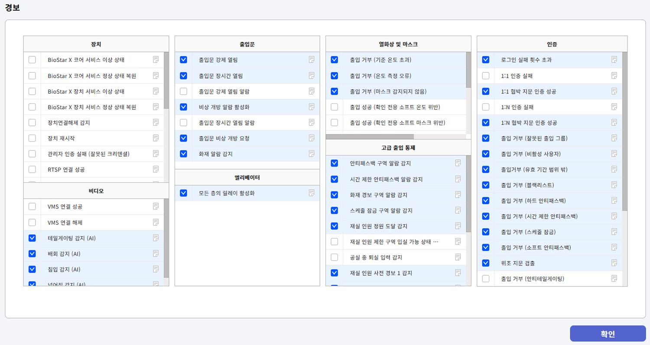Click the message icon for 출입문 강제 열림
650x345 pixels.
click(311, 60)
